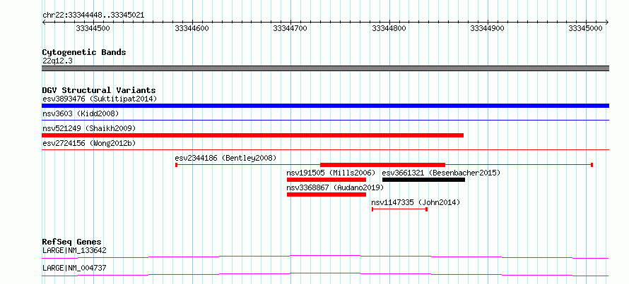The width and height of the screenshot is (629, 284).
Task: Select esv3893476 (Suktitipat2014) label
Action: pyautogui.click(x=100, y=99)
